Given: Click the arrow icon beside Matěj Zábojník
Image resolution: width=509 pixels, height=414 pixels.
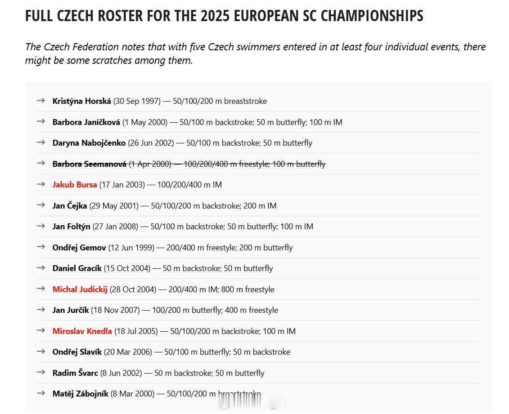Looking at the screenshot, I should [41, 393].
